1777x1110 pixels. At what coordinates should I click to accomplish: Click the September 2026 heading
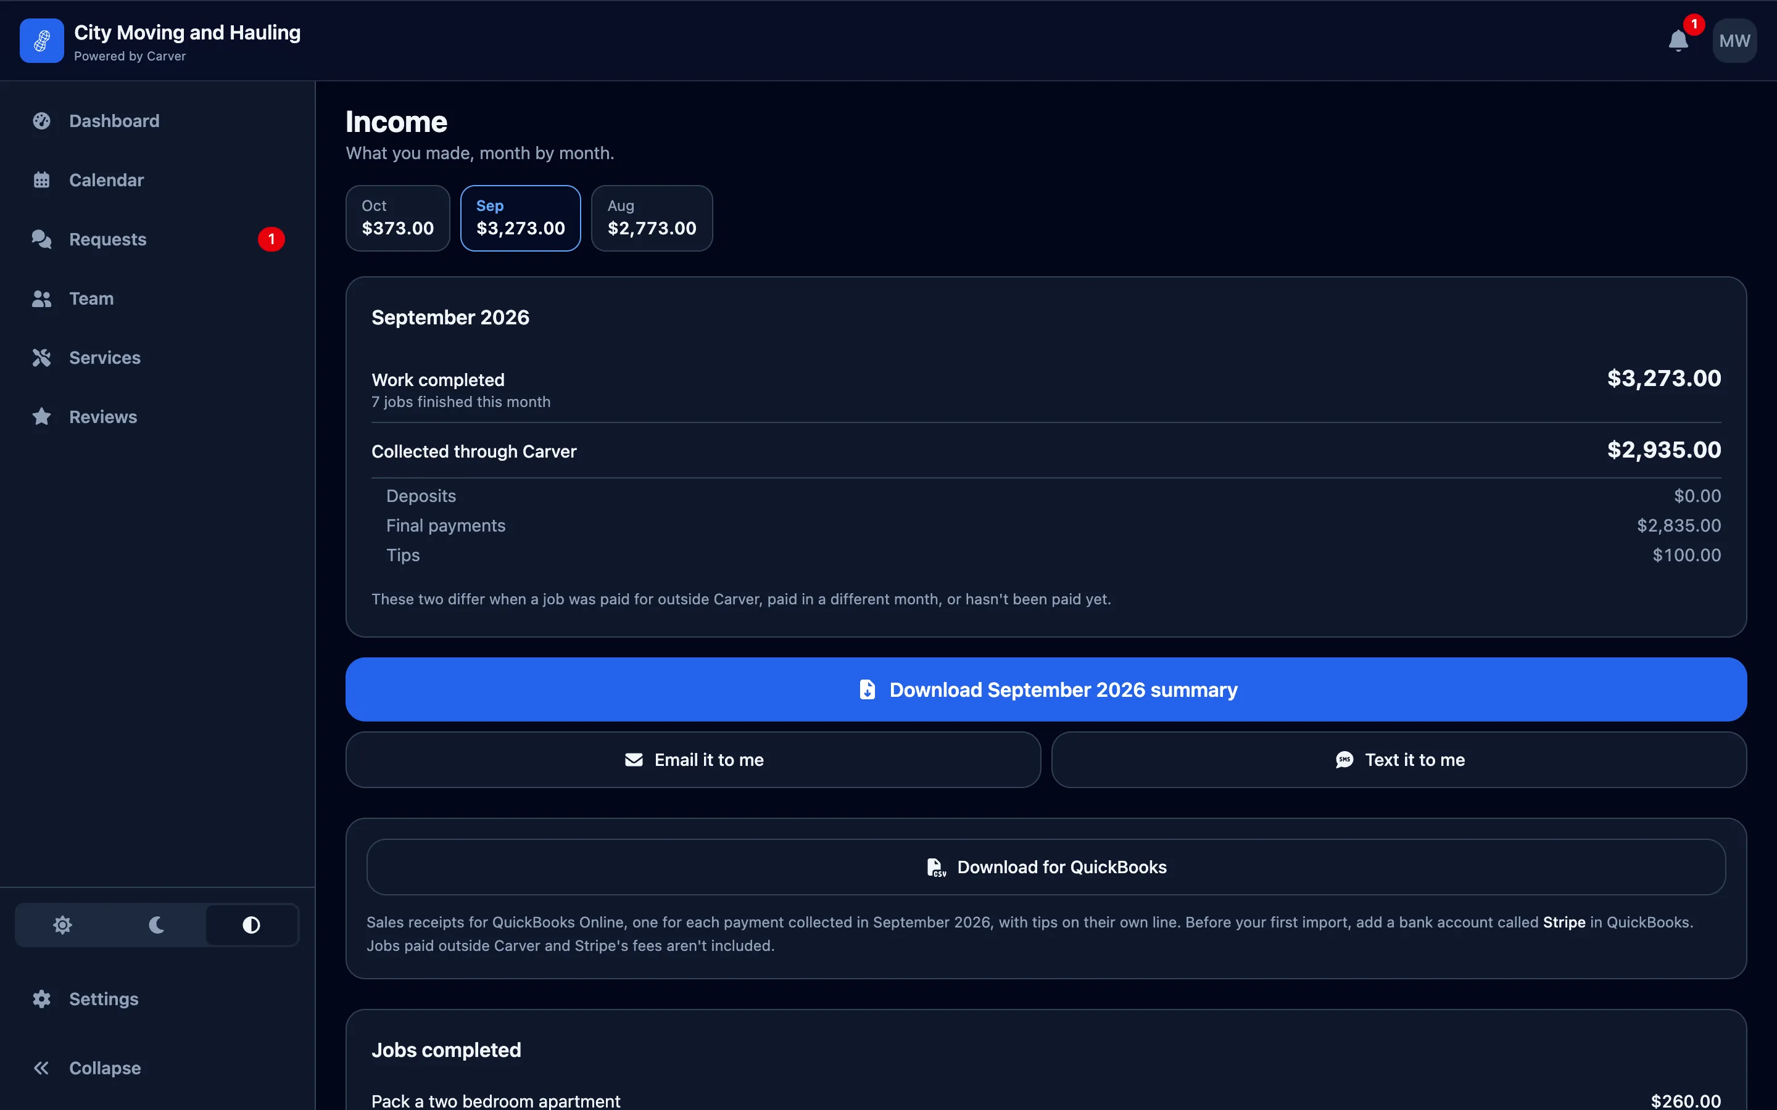pos(450,318)
